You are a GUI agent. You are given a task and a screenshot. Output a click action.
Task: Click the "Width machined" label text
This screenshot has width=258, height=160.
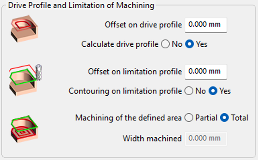click(152, 139)
